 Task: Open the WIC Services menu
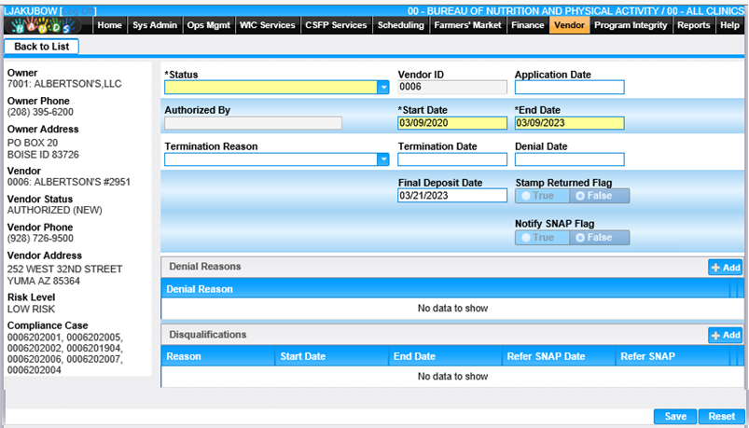pos(268,25)
